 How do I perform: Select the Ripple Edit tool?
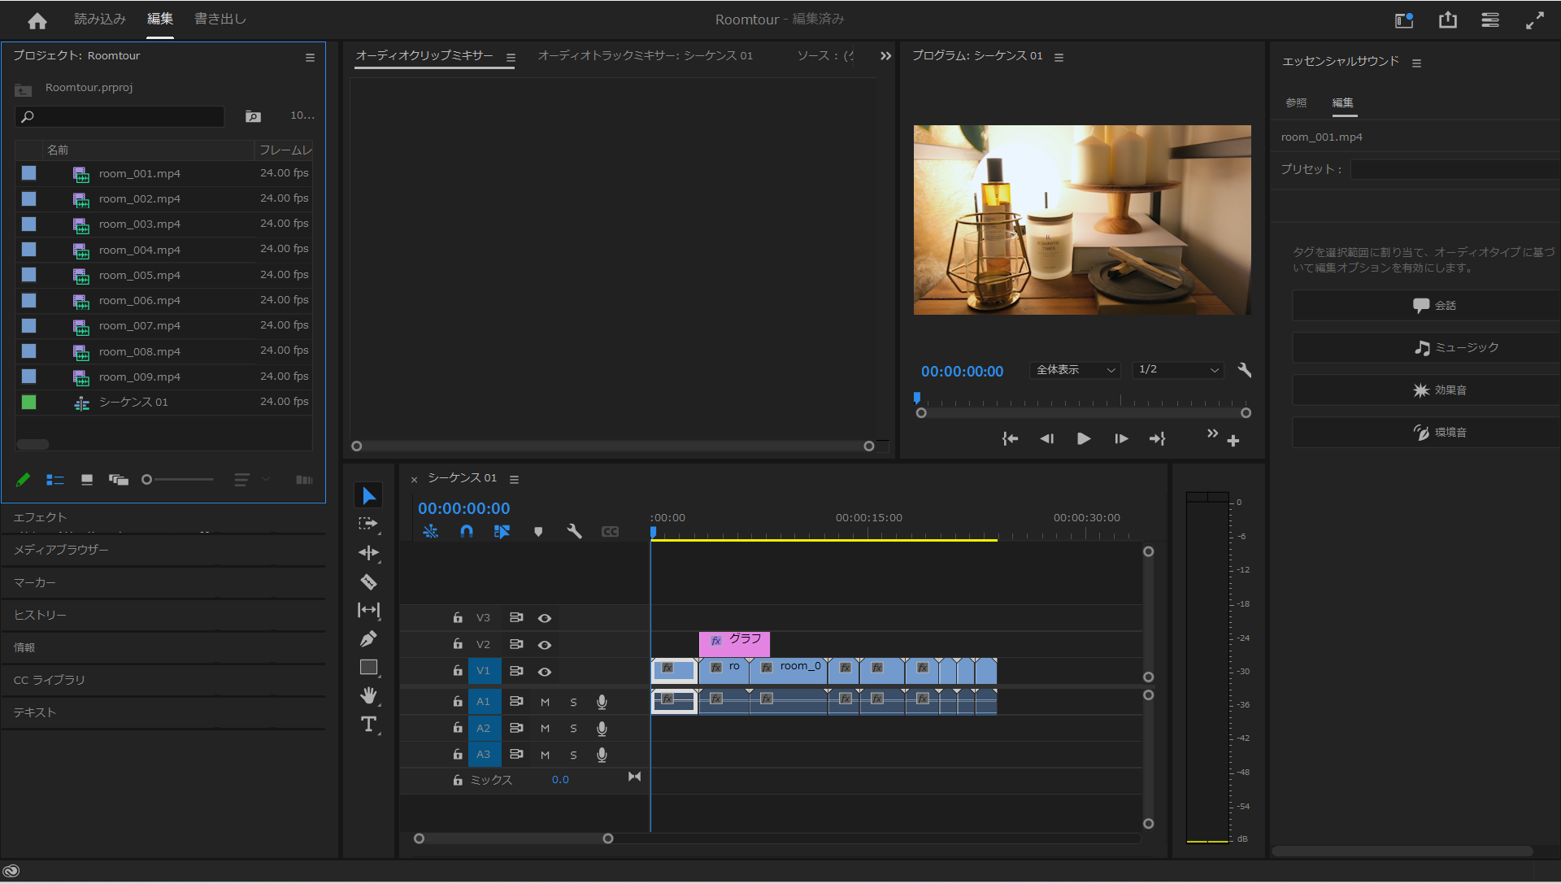pyautogui.click(x=369, y=553)
